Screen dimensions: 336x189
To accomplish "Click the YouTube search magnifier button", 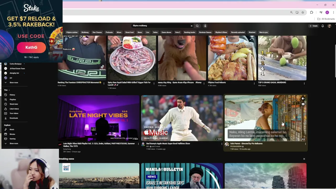I will 197,26.
